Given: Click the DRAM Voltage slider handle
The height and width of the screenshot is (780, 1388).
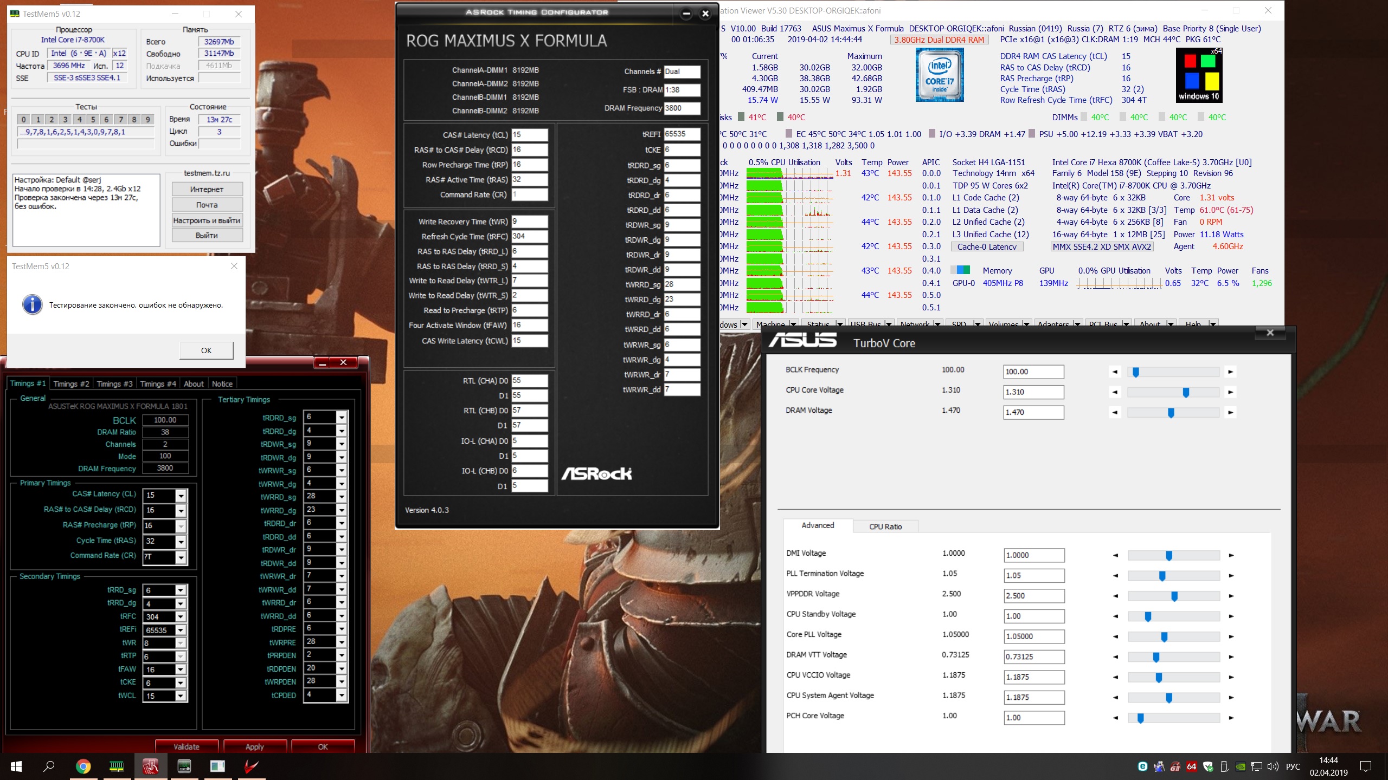Looking at the screenshot, I should [x=1171, y=413].
